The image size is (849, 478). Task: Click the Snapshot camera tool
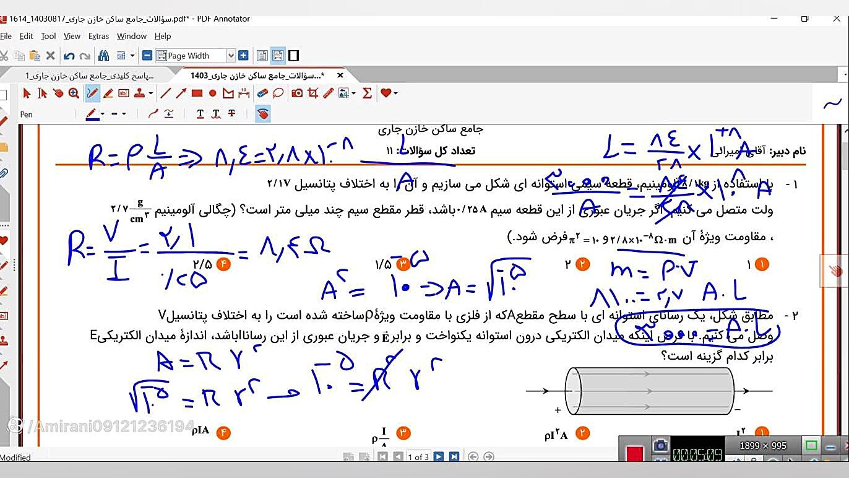[297, 93]
